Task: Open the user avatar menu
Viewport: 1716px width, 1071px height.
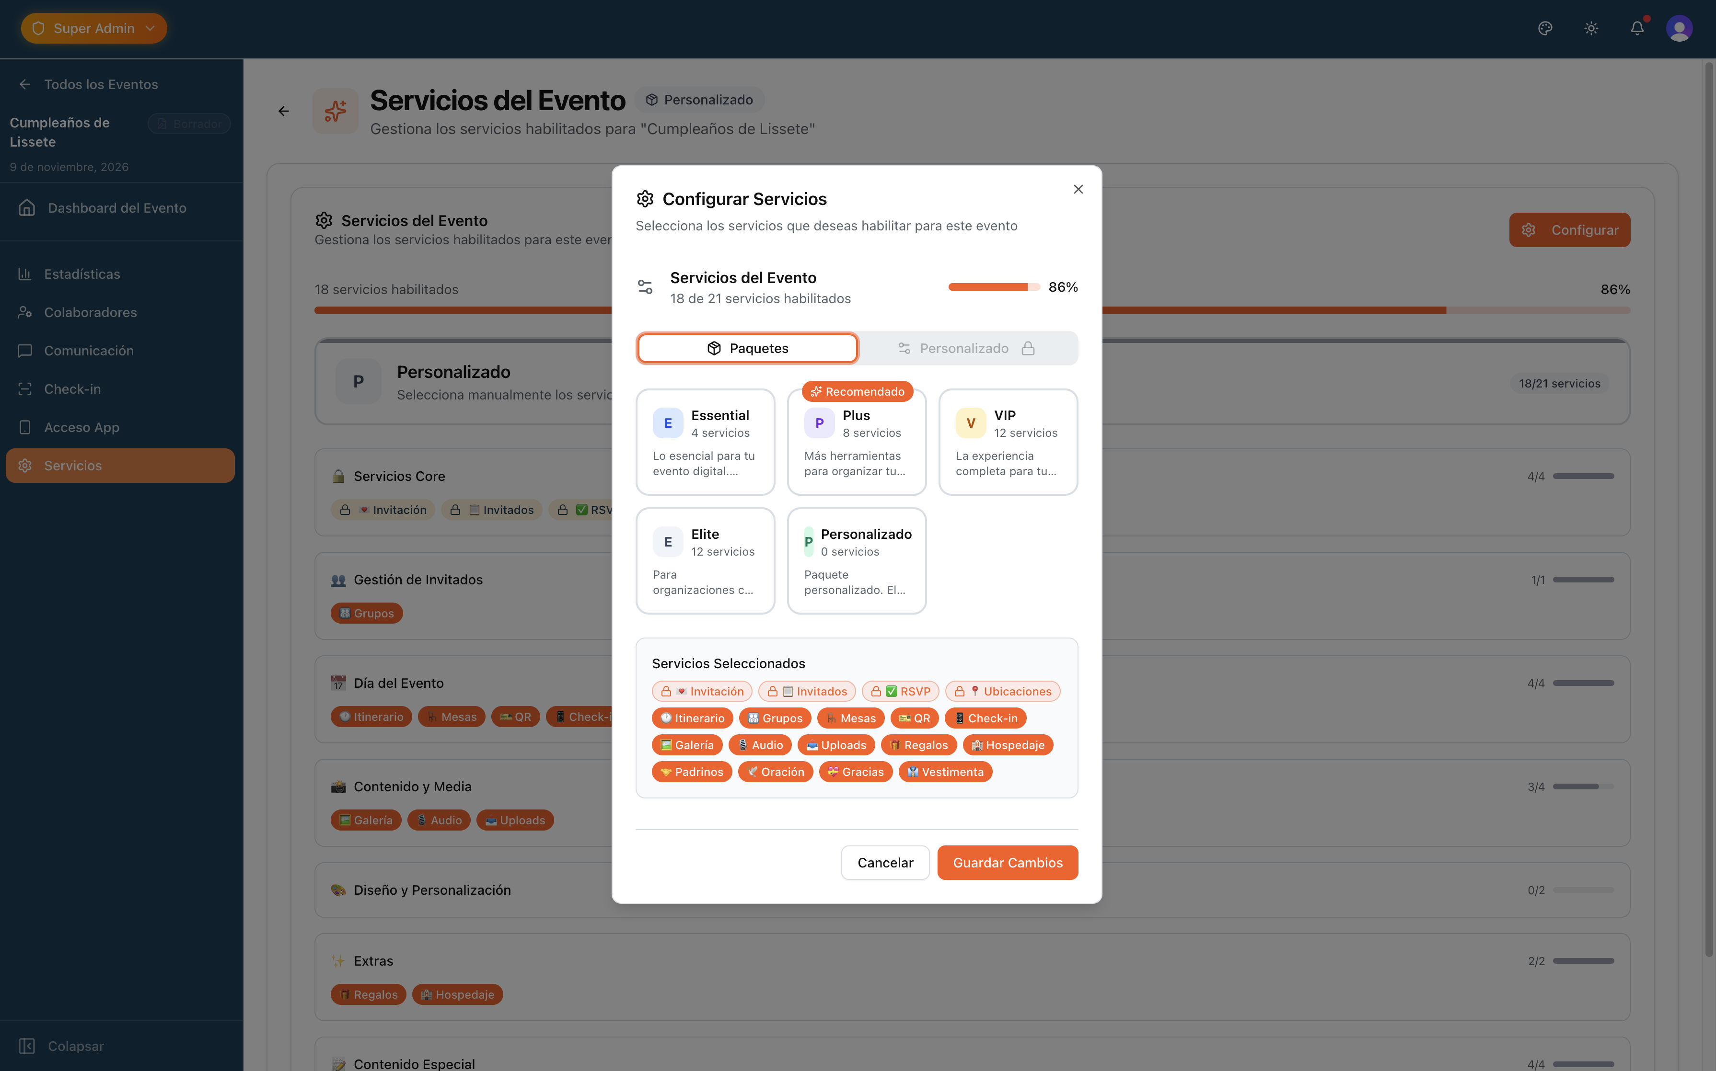Action: point(1679,28)
